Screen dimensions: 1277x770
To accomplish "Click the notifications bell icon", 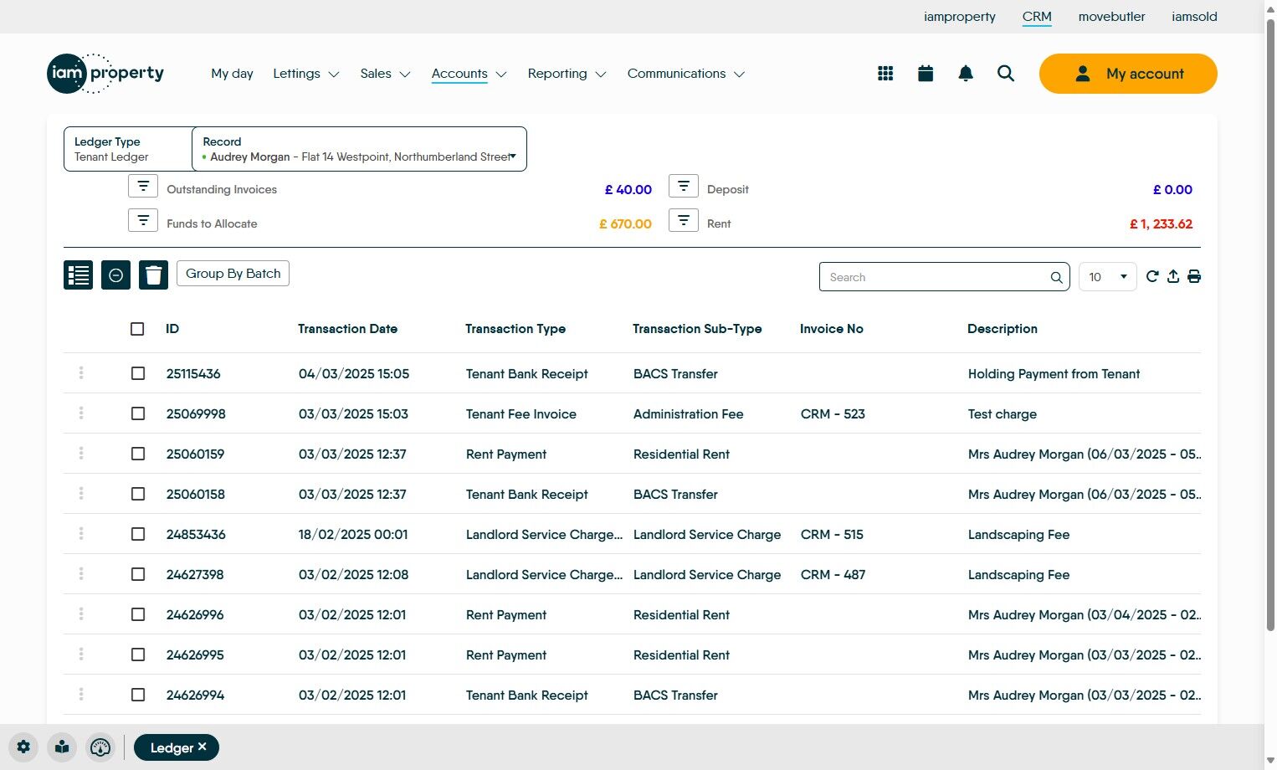I will tap(966, 74).
